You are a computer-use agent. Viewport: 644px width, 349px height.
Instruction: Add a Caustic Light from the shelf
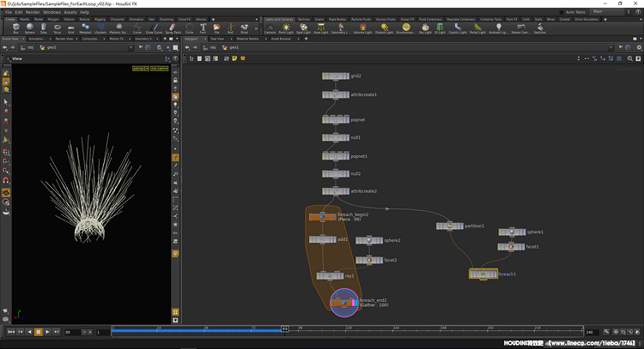[458, 28]
